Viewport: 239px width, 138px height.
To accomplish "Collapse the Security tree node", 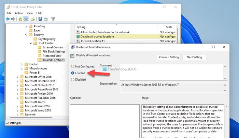I will [x=26, y=35].
